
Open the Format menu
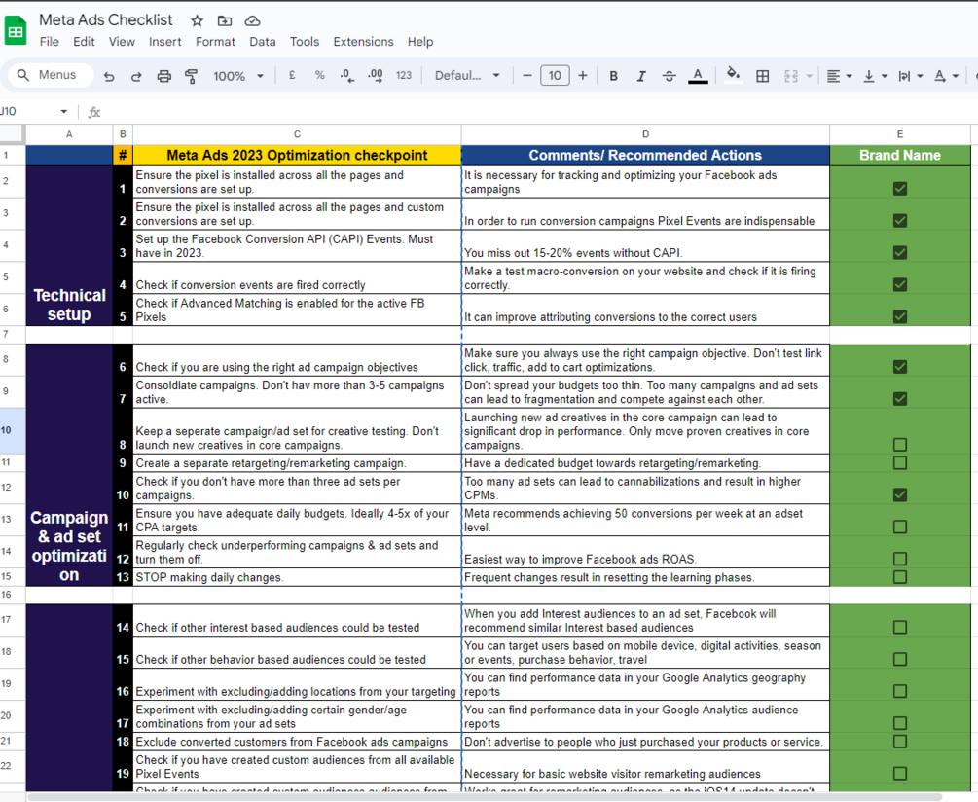click(x=215, y=42)
